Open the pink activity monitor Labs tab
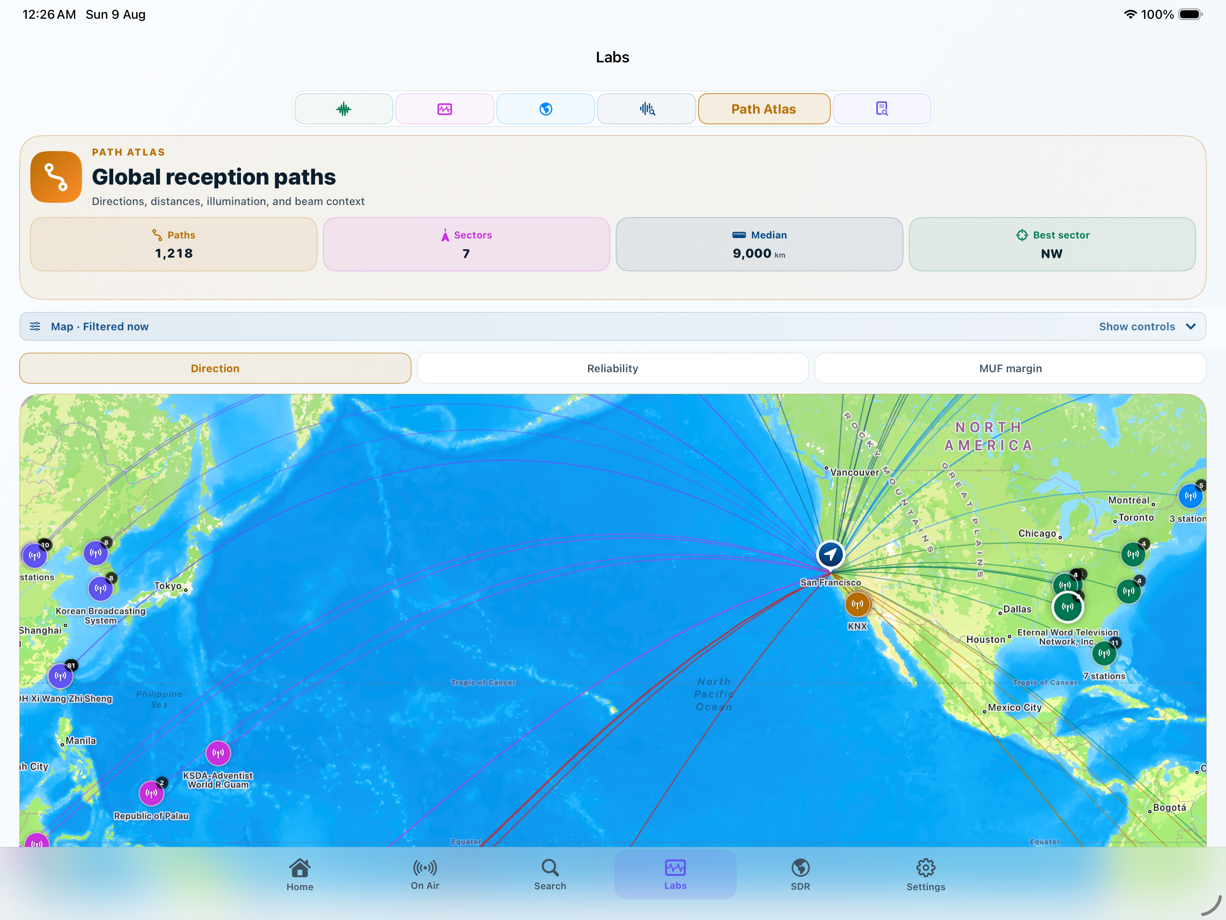The image size is (1226, 920). 445,109
